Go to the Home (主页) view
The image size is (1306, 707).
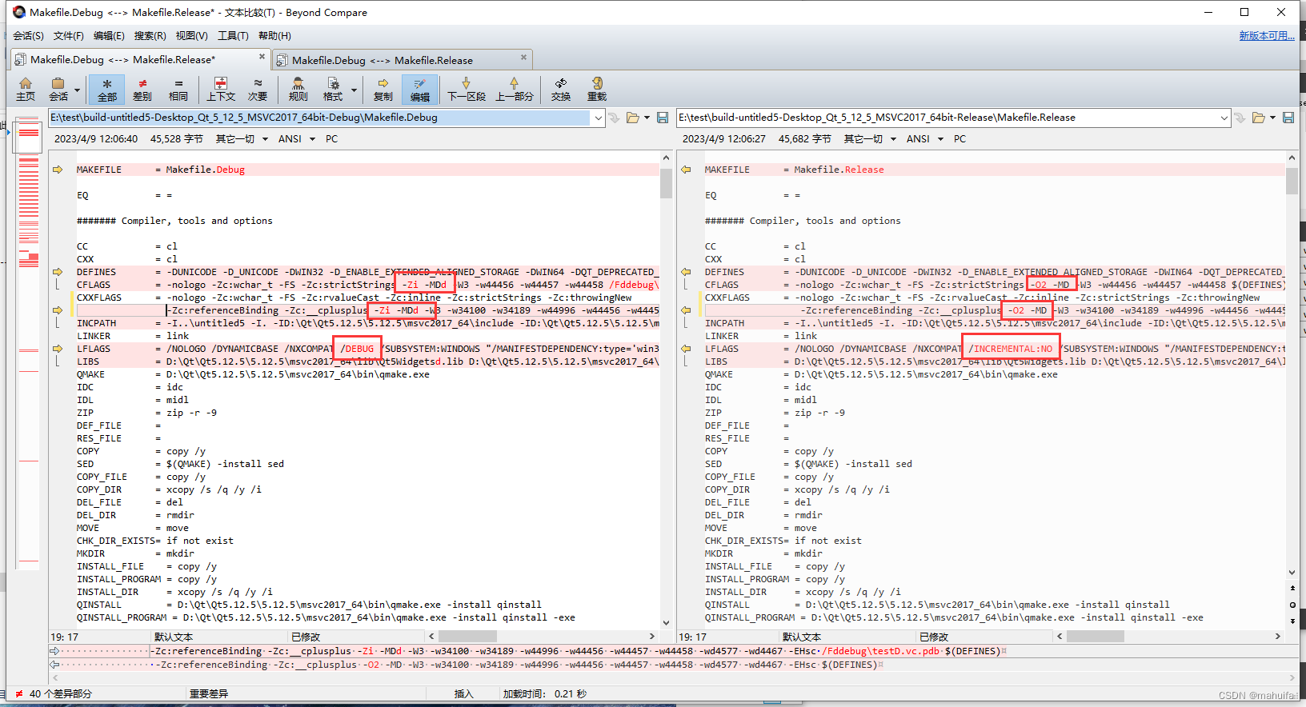(x=26, y=89)
